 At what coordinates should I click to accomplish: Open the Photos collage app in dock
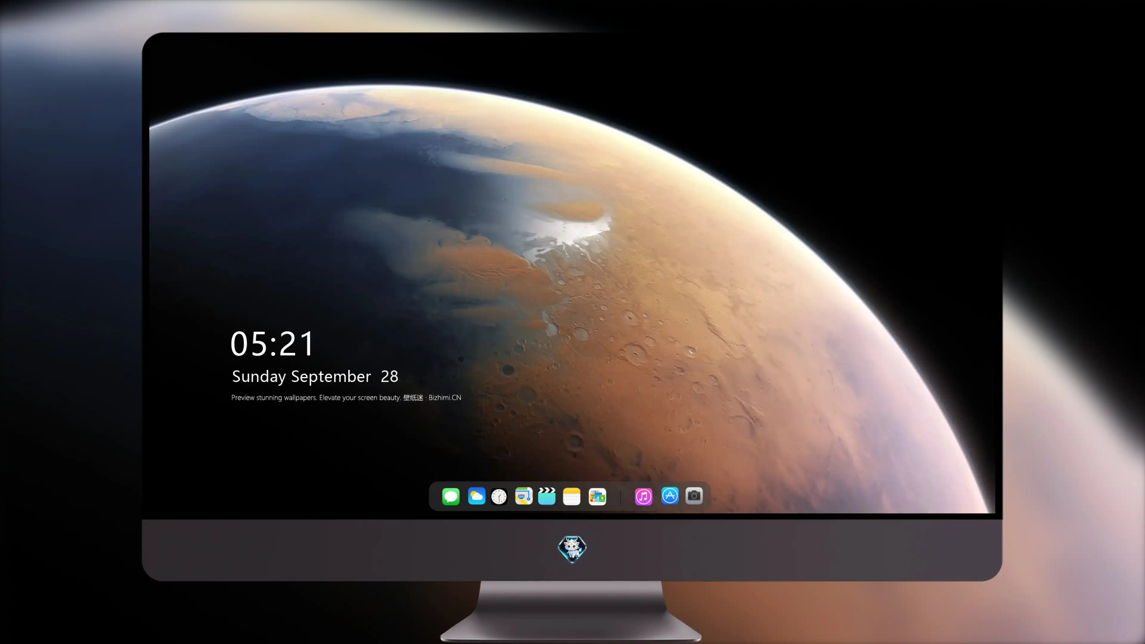[597, 496]
